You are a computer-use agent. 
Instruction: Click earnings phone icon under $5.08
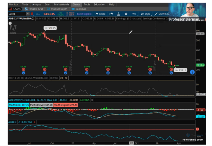(87, 69)
